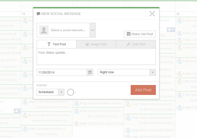Open the 1:33p 'NEW >> The Pretty Pintastic' post
Viewport: 197px width, 138px height.
click(149, 130)
